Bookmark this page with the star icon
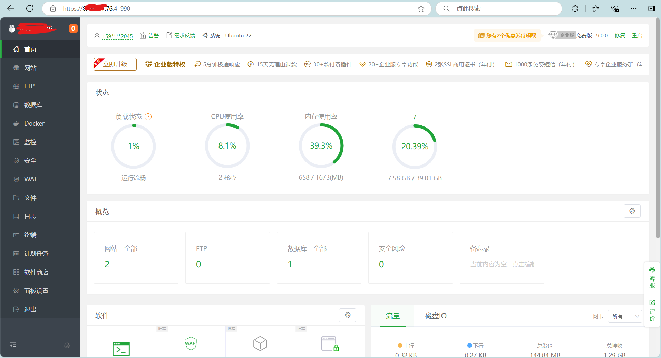661x358 pixels. [x=421, y=9]
